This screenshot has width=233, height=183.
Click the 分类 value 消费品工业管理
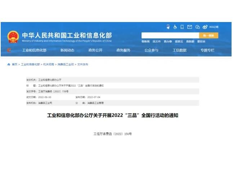coord(95,103)
